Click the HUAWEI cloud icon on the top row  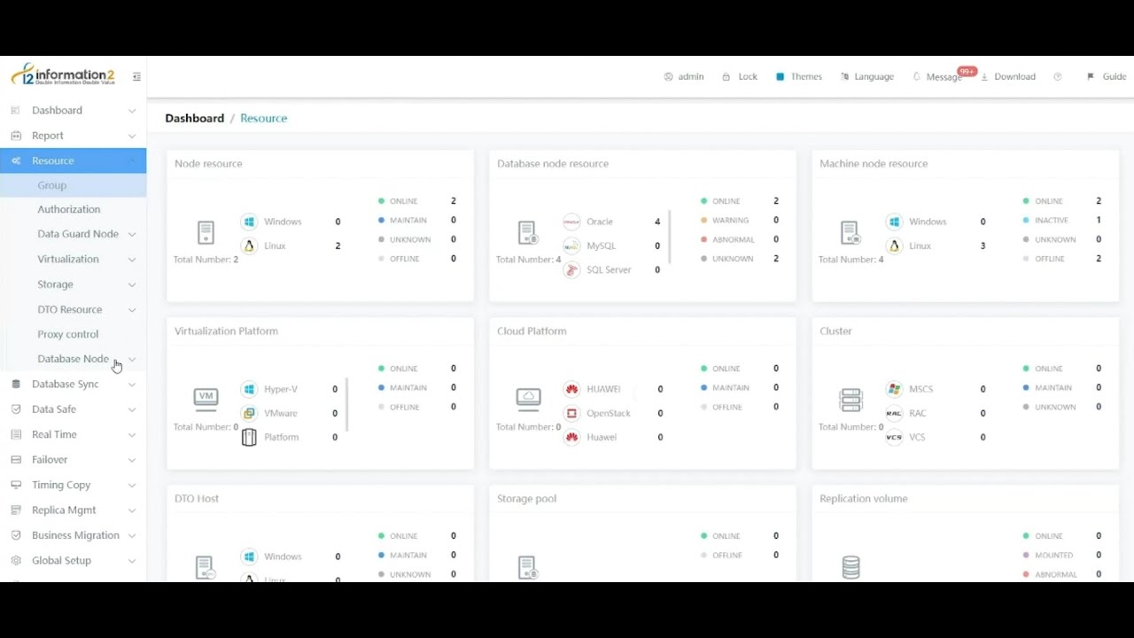pos(571,389)
